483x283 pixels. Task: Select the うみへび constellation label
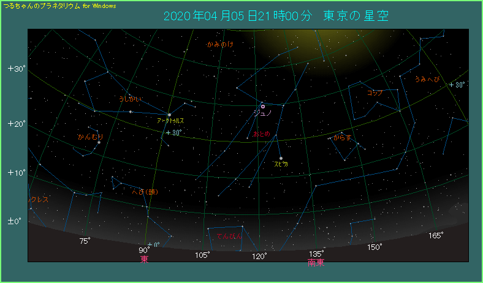coord(427,79)
